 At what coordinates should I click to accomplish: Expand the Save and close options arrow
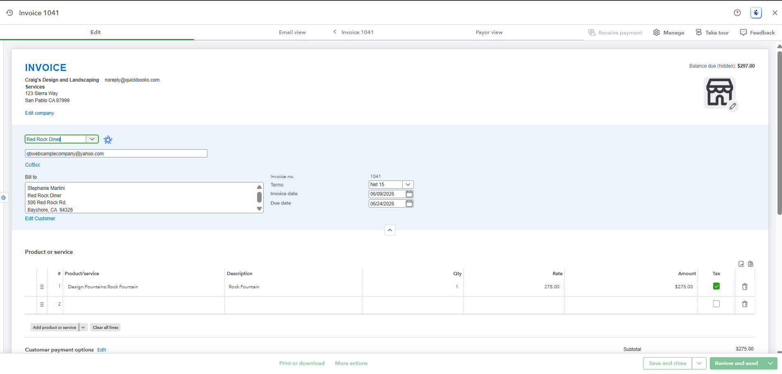pyautogui.click(x=699, y=363)
